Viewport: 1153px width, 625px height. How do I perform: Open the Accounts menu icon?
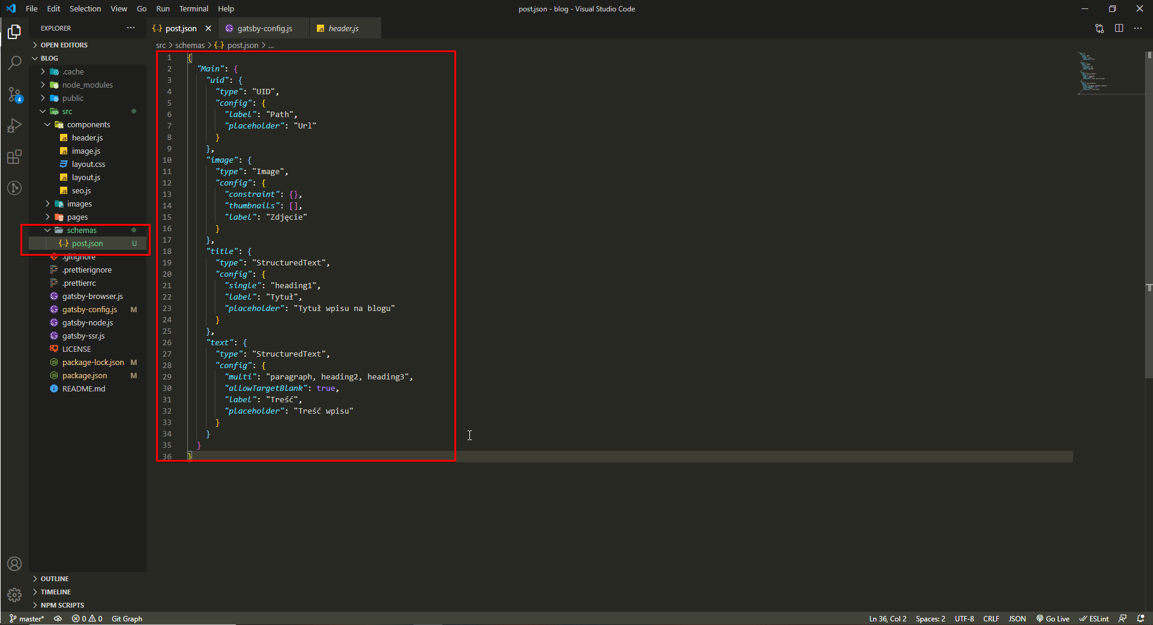tap(14, 564)
